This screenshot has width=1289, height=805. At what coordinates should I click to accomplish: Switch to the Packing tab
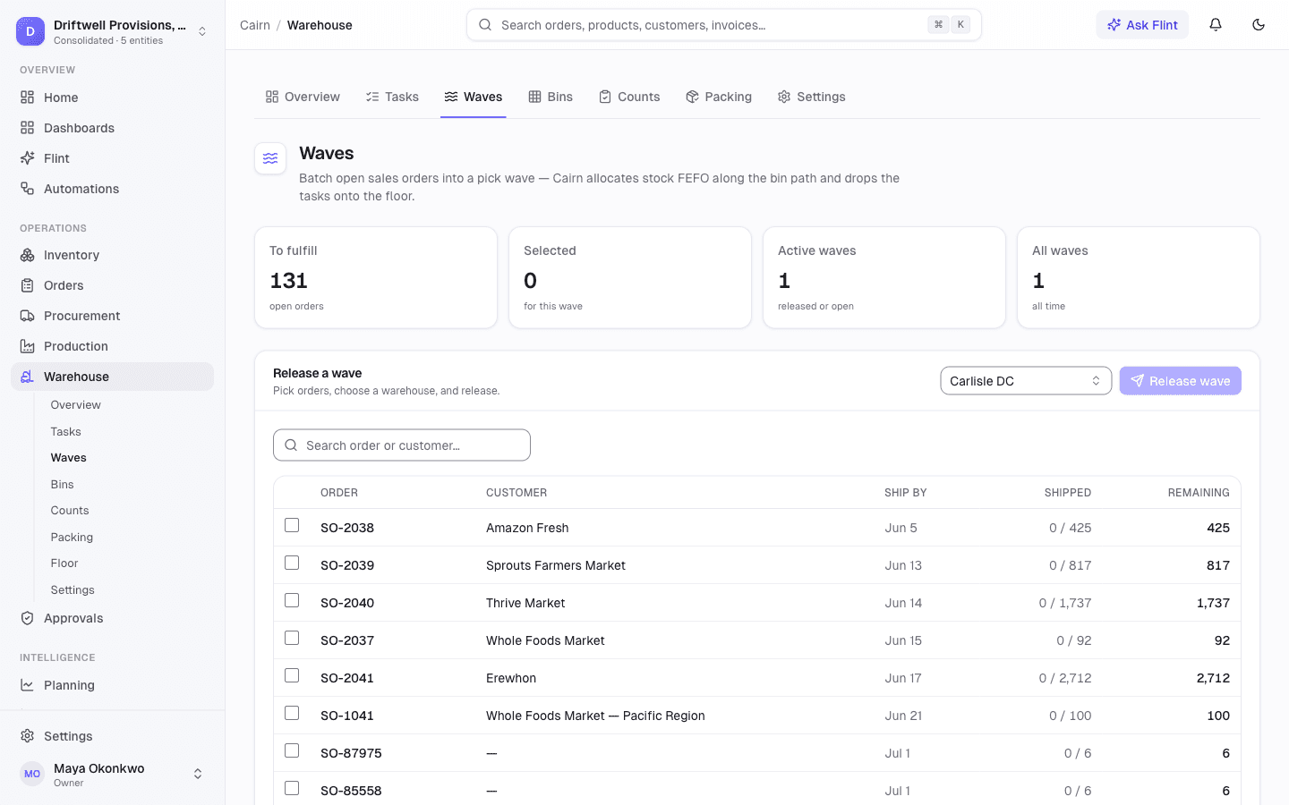(719, 97)
